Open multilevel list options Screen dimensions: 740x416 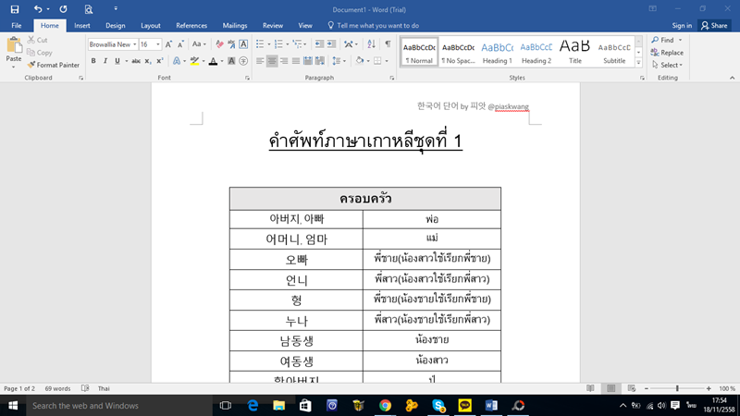(x=299, y=44)
